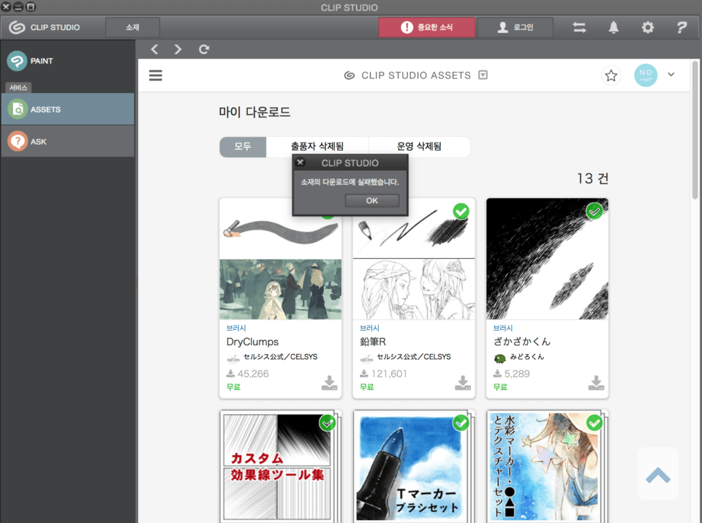Viewport: 702px width, 523px height.
Task: Switch to 운영 삭제됨 tab
Action: (x=419, y=147)
